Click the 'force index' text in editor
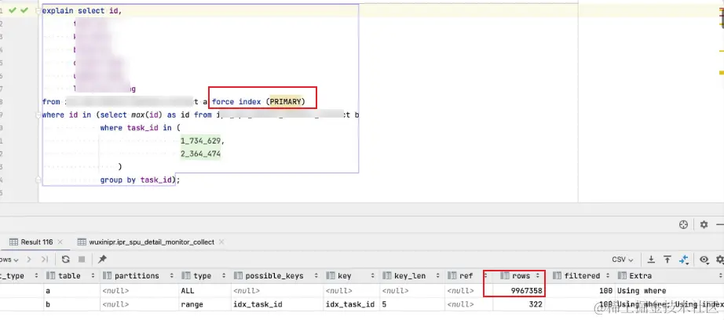Image resolution: width=724 pixels, height=320 pixels. point(236,101)
